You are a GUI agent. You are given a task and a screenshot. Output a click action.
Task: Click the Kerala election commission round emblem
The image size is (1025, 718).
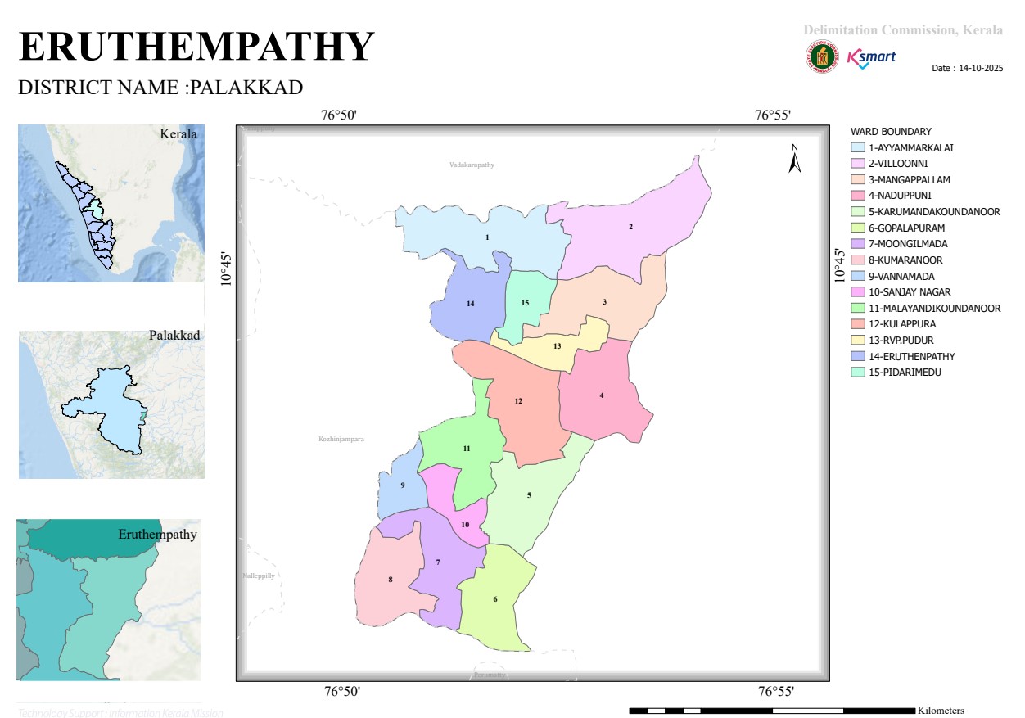[x=821, y=57]
